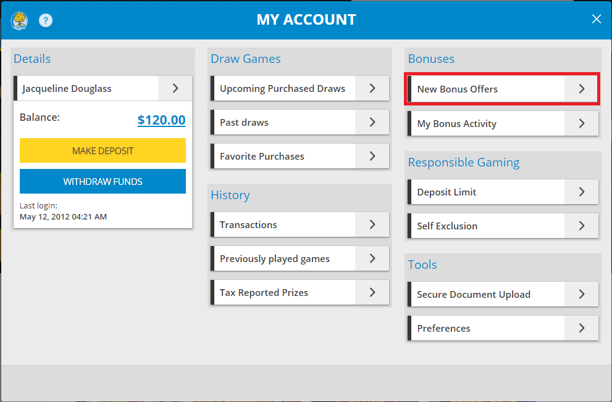Open Previously played games
This screenshot has height=402, width=612.
coord(300,259)
